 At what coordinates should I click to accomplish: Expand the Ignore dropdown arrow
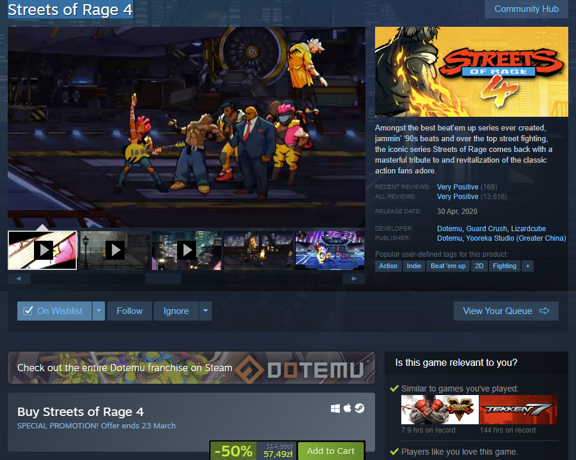(x=205, y=311)
